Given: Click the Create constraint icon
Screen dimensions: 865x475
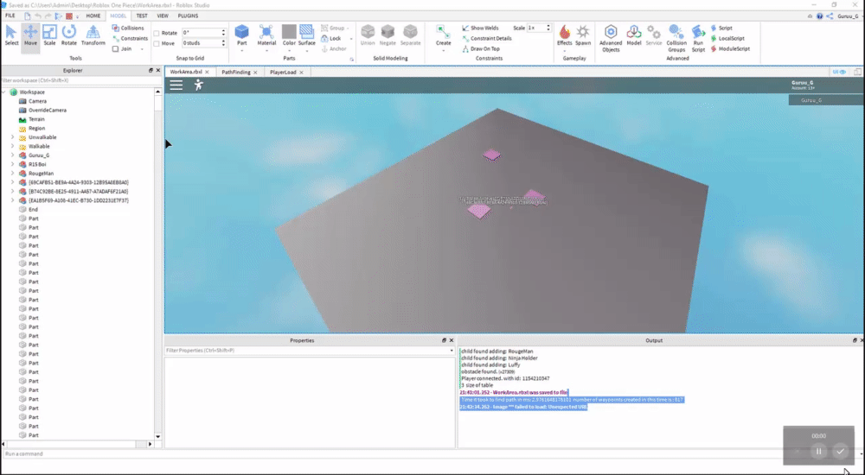Looking at the screenshot, I should click(443, 33).
